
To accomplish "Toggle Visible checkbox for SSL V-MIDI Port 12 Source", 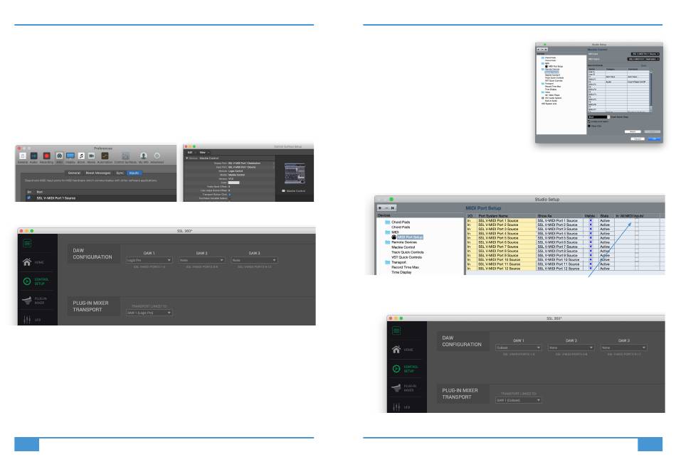I will (591, 269).
